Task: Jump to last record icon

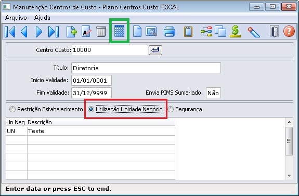Action: (x=54, y=32)
